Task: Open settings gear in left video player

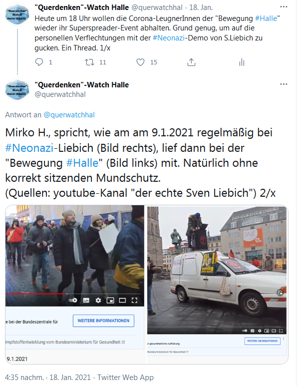Action: pyautogui.click(x=98, y=300)
